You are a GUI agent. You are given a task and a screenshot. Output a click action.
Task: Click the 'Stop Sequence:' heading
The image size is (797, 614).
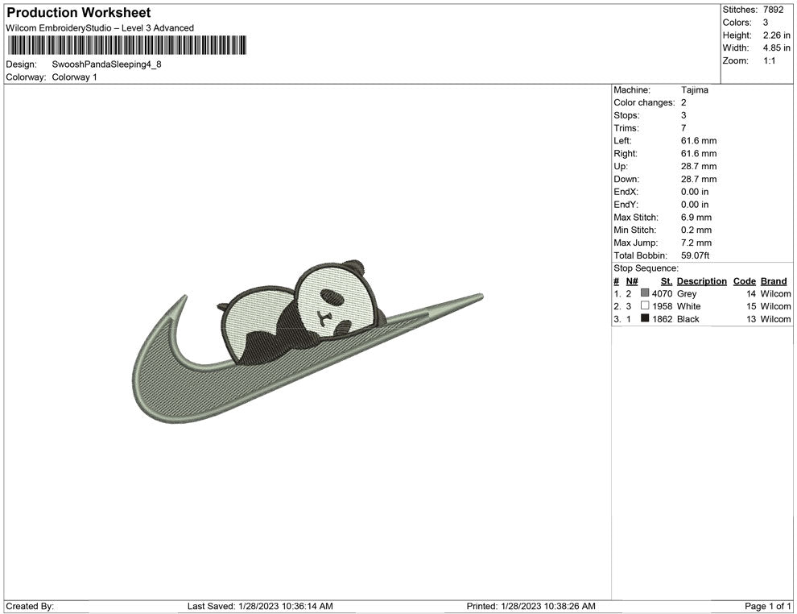pos(646,268)
